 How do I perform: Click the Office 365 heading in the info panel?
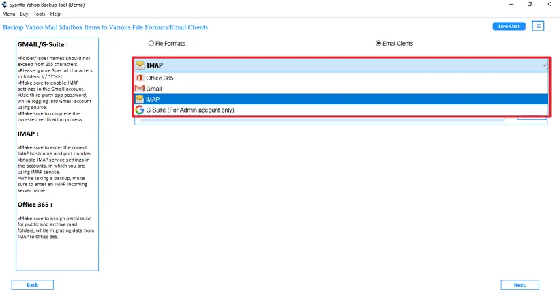point(35,205)
